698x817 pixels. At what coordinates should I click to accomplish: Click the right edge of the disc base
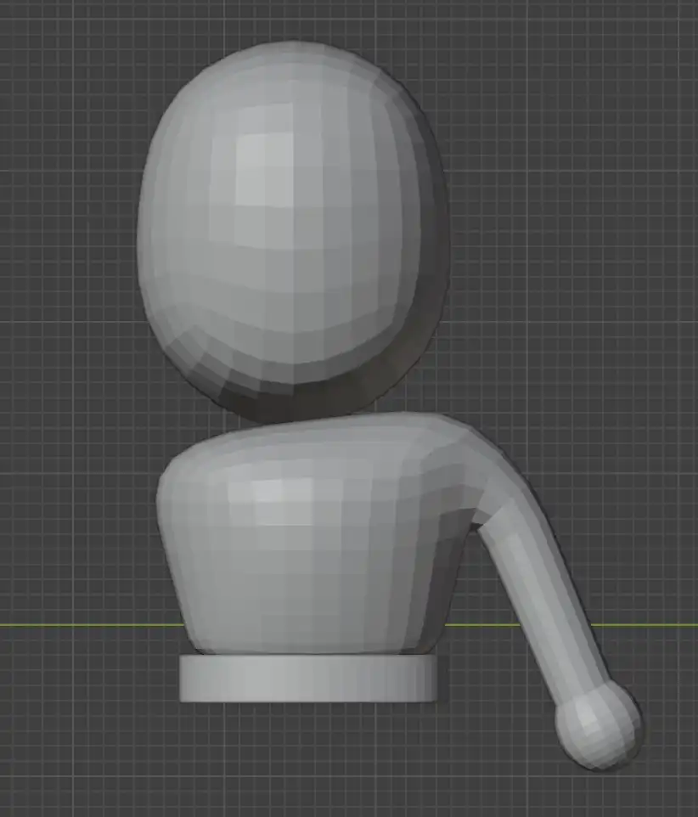coord(436,679)
